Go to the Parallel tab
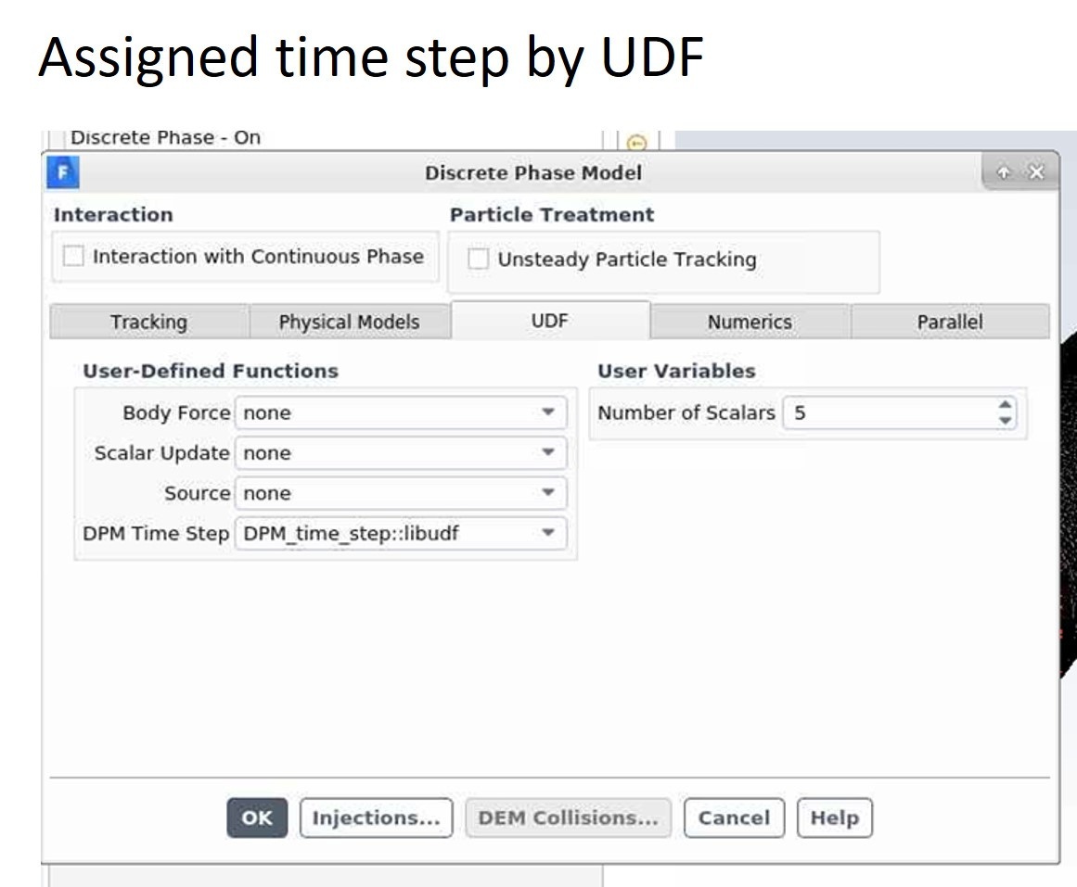 pyautogui.click(x=950, y=322)
